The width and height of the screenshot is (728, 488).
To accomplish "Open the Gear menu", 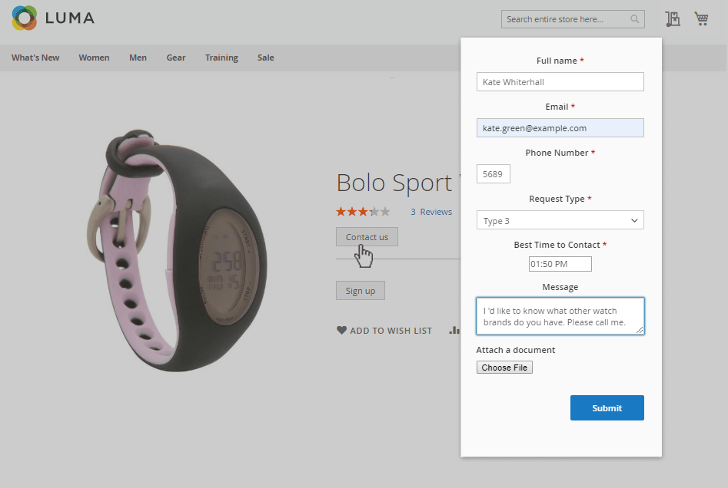I will [x=176, y=58].
